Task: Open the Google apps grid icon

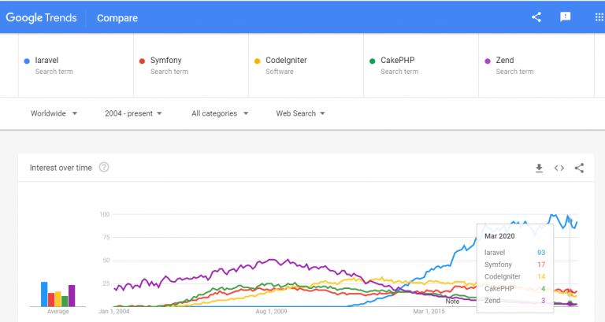Action: tap(598, 17)
